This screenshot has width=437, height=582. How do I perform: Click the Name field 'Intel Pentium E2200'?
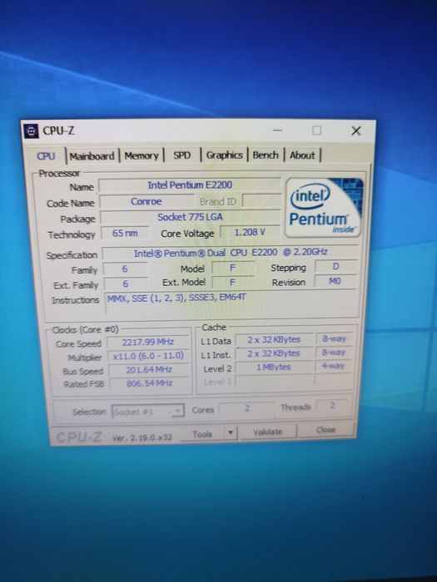tap(190, 185)
